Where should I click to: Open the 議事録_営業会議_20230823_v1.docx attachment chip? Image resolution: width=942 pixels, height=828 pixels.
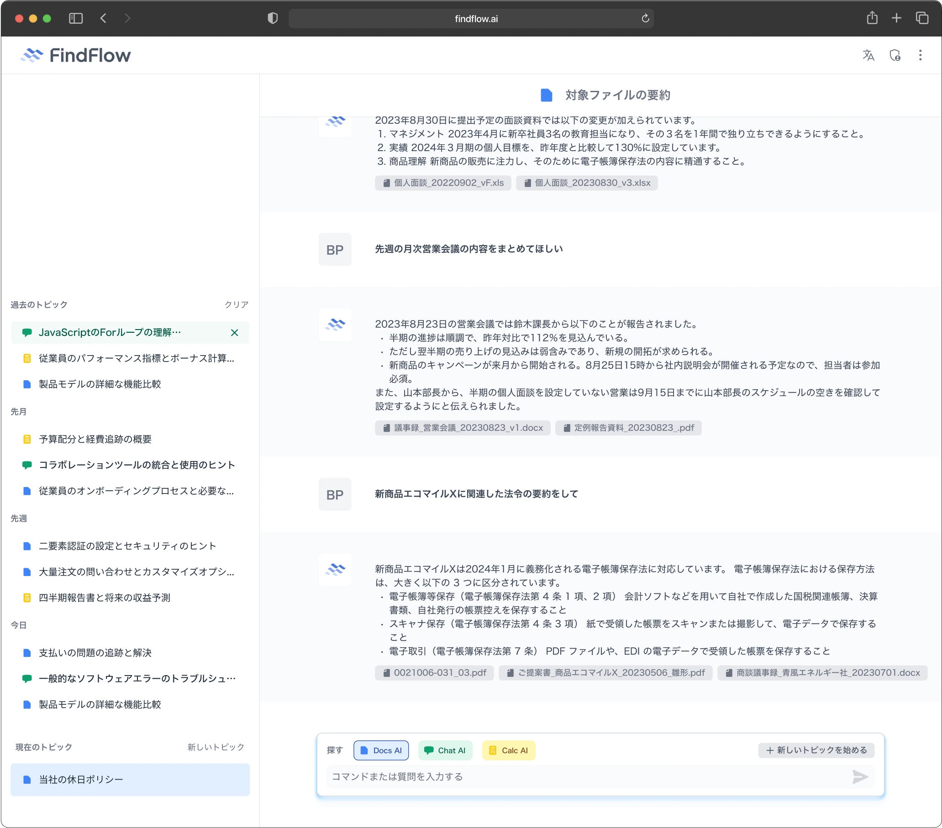click(x=462, y=428)
